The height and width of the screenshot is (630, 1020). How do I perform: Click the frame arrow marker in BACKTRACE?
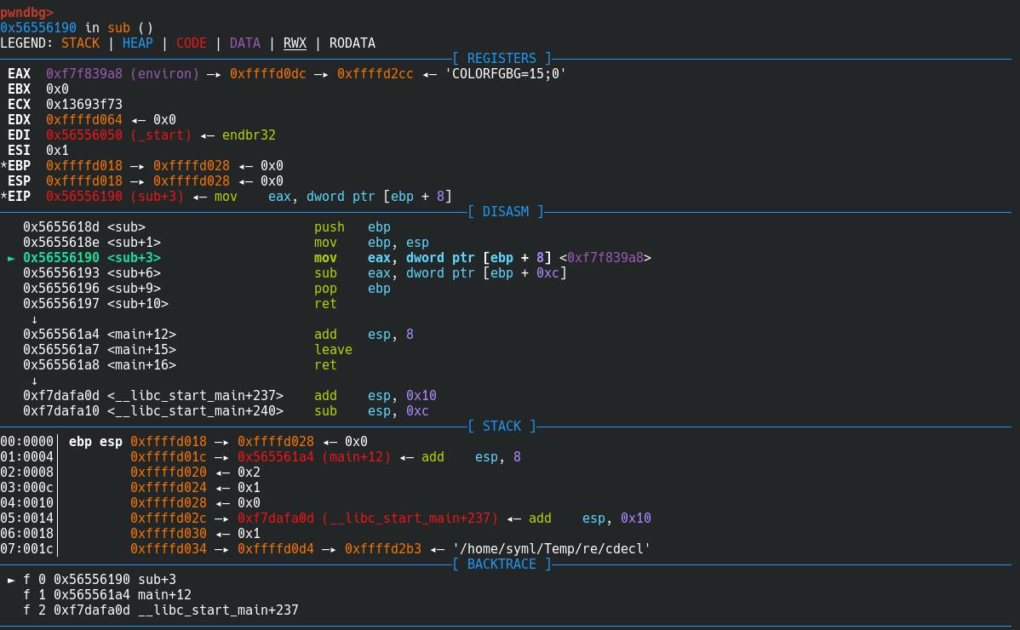coord(12,580)
